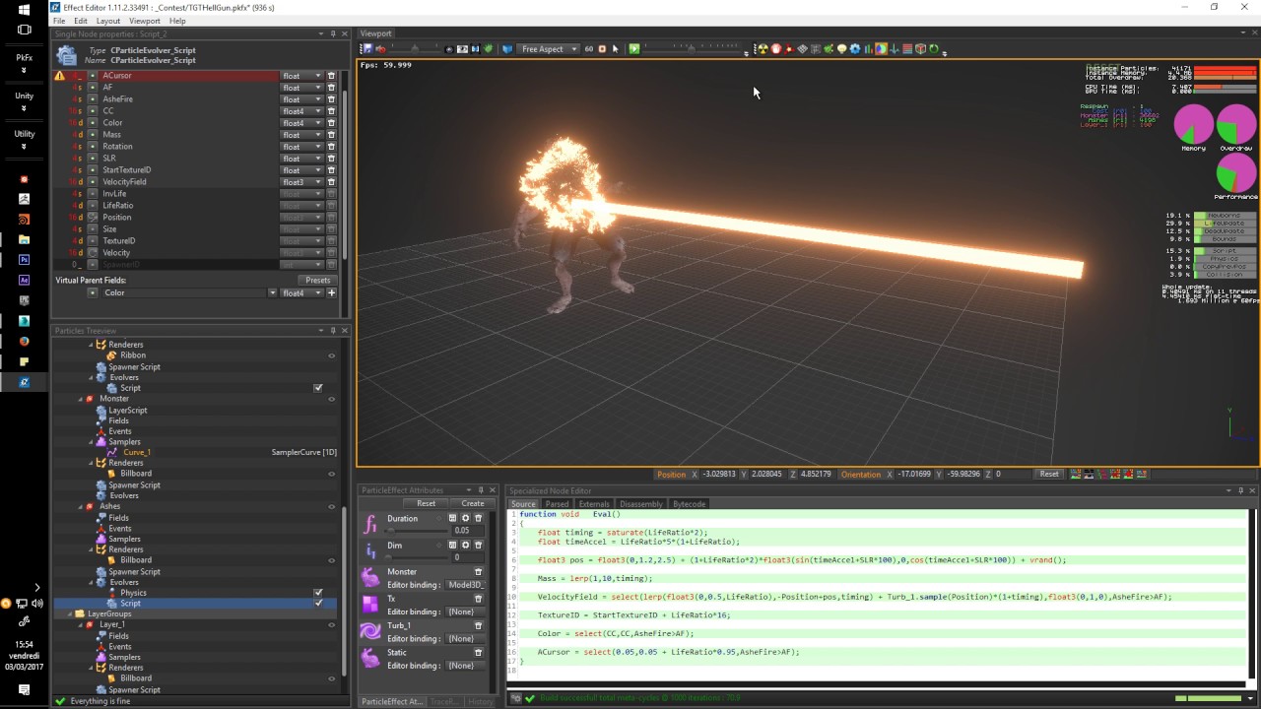1261x709 pixels.
Task: Click the PkFx item in the taskbar
Action: (24, 58)
